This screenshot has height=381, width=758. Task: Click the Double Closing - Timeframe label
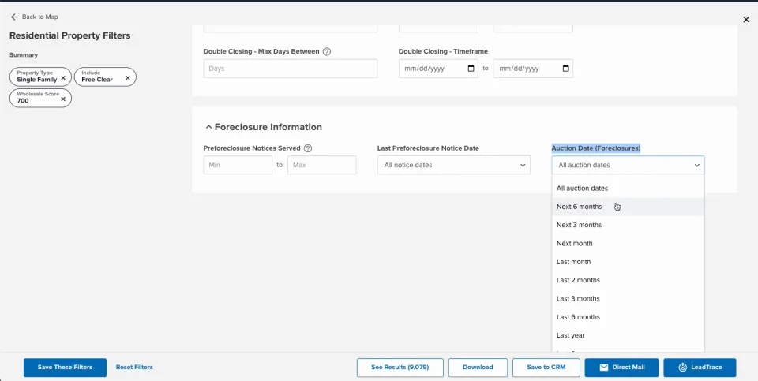click(443, 52)
